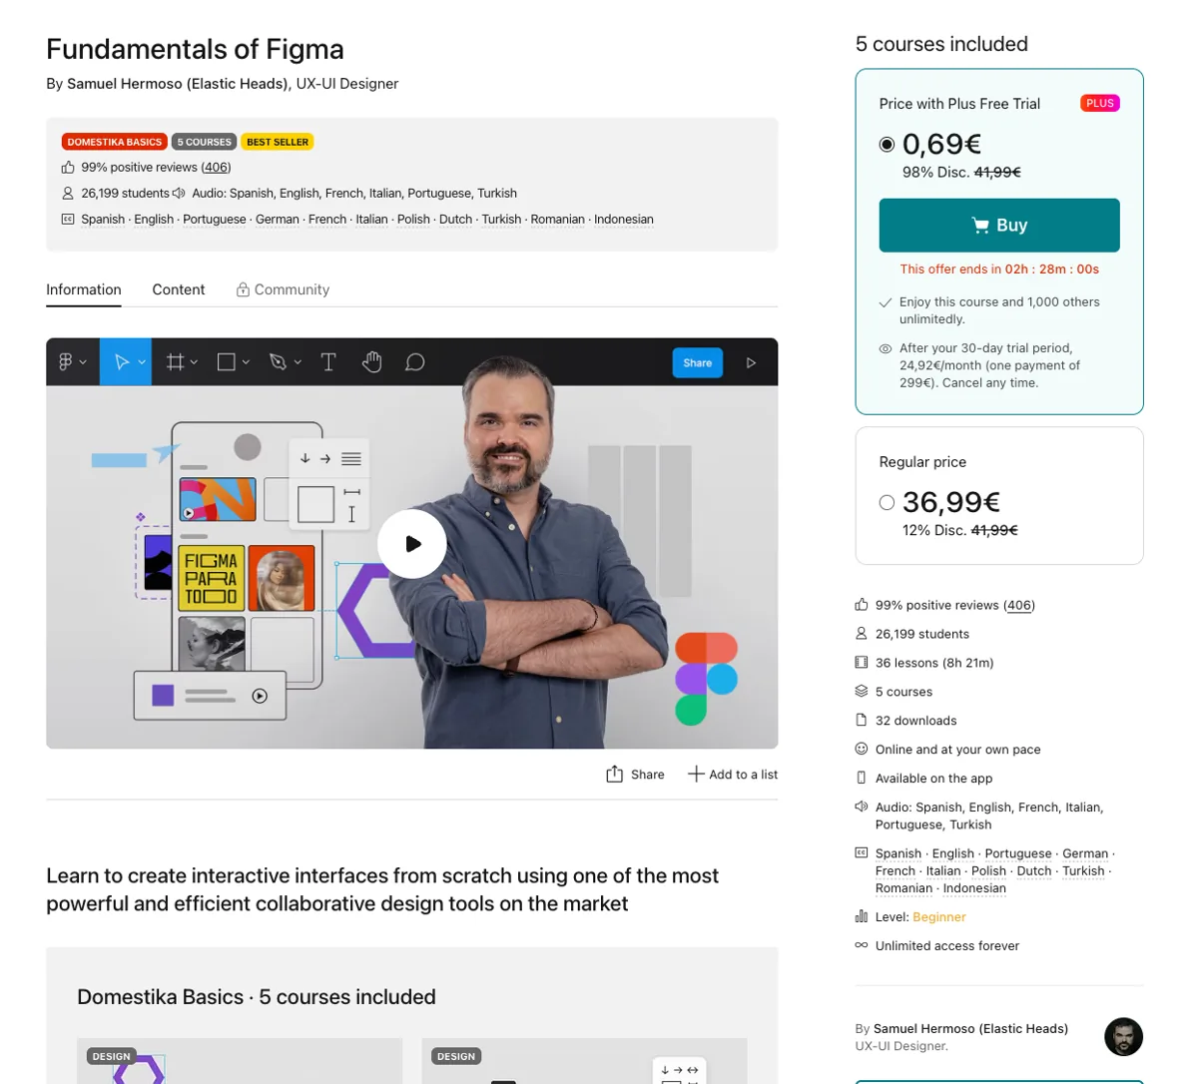The height and width of the screenshot is (1084, 1198).
Task: Click the closed captions icon beside the subtitle languages
Action: pyautogui.click(x=68, y=219)
